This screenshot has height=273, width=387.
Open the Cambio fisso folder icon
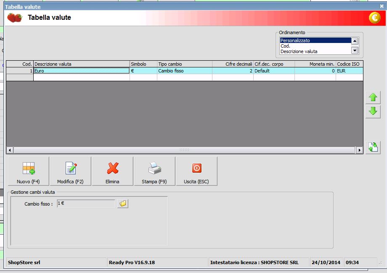(x=123, y=203)
